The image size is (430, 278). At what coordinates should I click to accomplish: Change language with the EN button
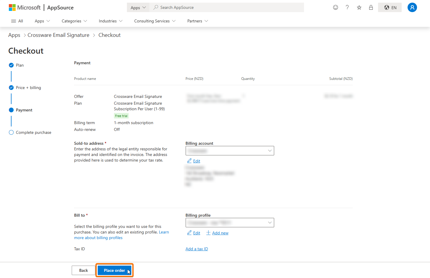click(390, 7)
